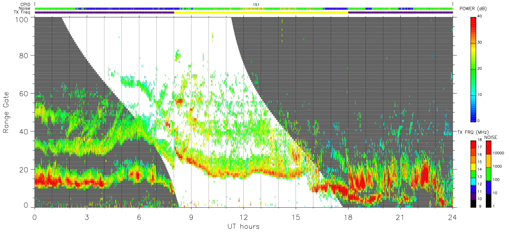Click the 30 label on power colorbar
This screenshot has height=235, width=509.
(x=480, y=42)
